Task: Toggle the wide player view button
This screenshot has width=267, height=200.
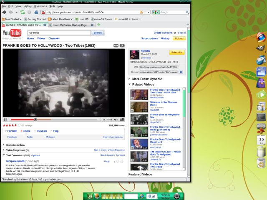Action: 122,45
